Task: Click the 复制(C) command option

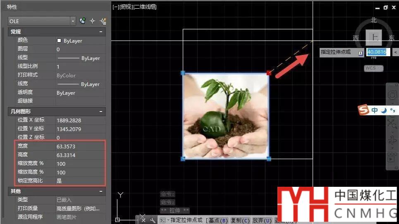Action: pyautogui.click(x=241, y=220)
